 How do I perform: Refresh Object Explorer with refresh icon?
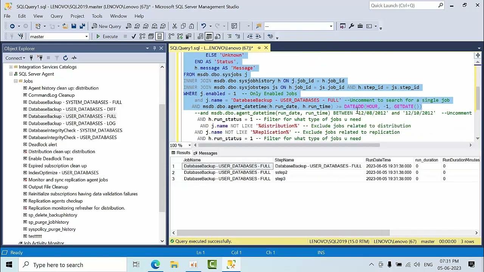(x=65, y=58)
